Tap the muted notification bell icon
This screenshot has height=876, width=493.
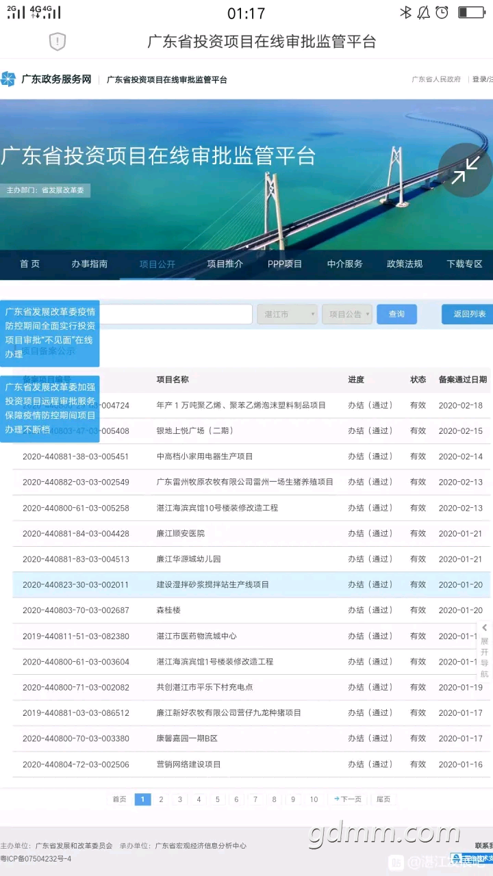424,12
